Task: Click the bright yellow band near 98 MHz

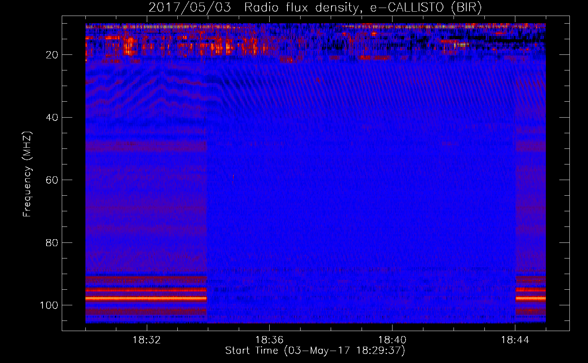Action: (x=146, y=298)
